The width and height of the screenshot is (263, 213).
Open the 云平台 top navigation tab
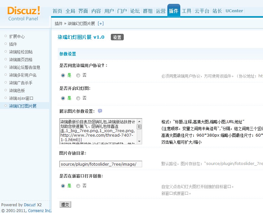pos(202,11)
